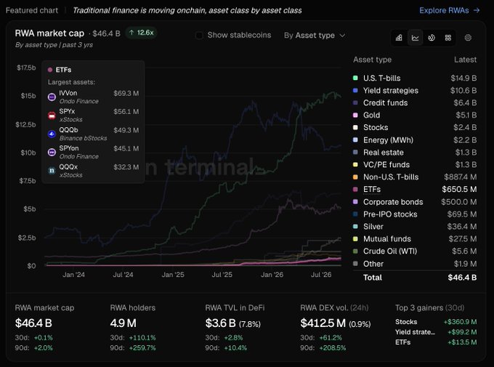Viewport: 494px width, 367px height.
Task: Click the $56.1 M SPYx value
Action: click(126, 112)
